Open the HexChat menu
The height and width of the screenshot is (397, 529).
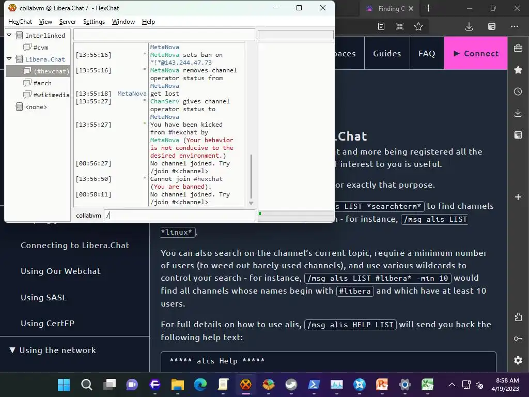20,22
